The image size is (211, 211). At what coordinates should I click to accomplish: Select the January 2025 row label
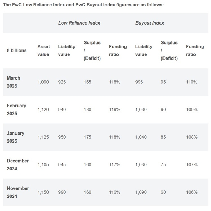coord(16,137)
